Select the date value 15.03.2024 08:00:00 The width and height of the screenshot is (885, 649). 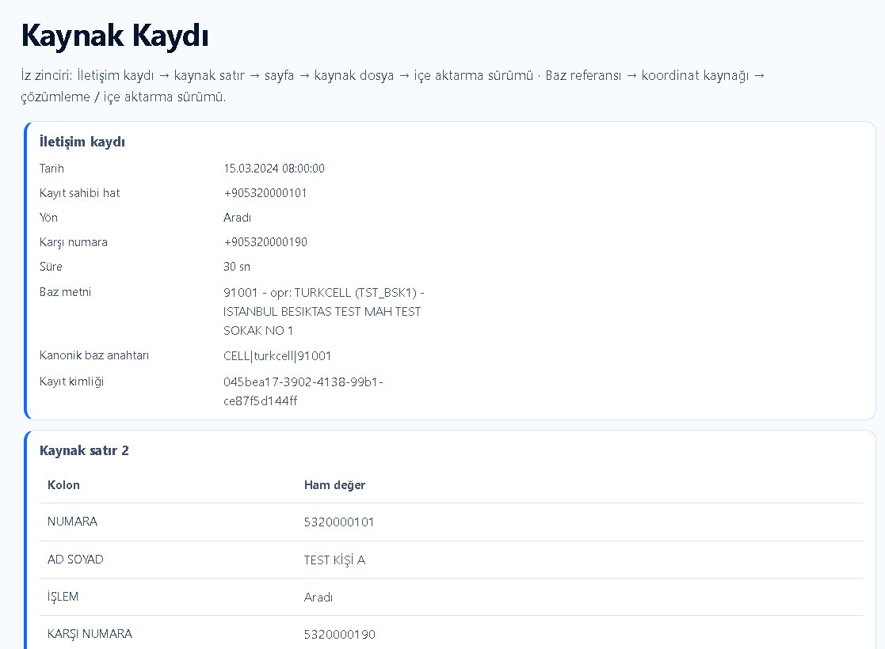click(274, 169)
